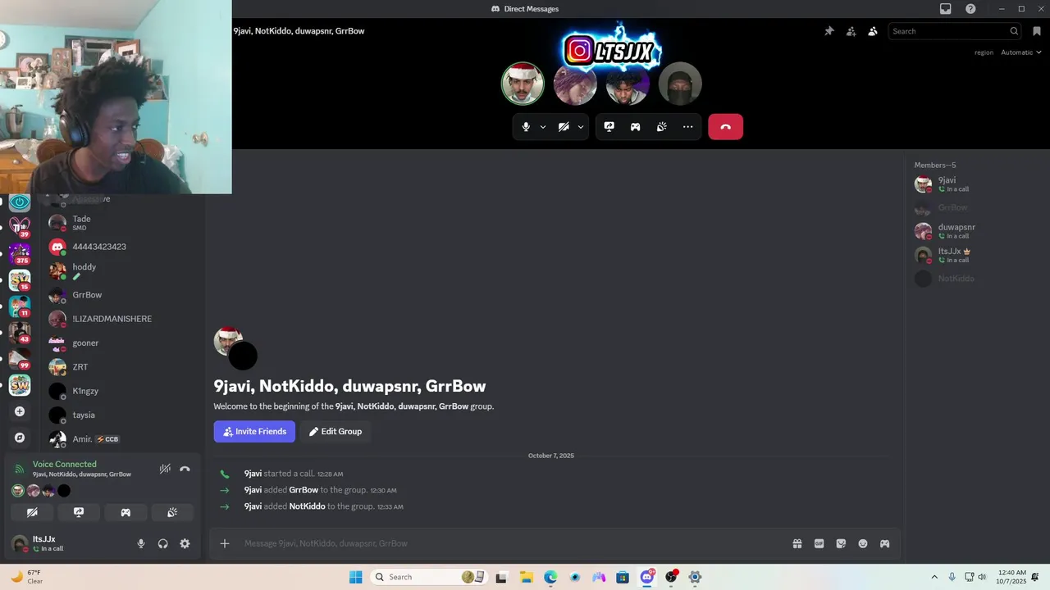1050x590 pixels.
Task: Turn on camera in the Voice Connected panel
Action: 32,512
